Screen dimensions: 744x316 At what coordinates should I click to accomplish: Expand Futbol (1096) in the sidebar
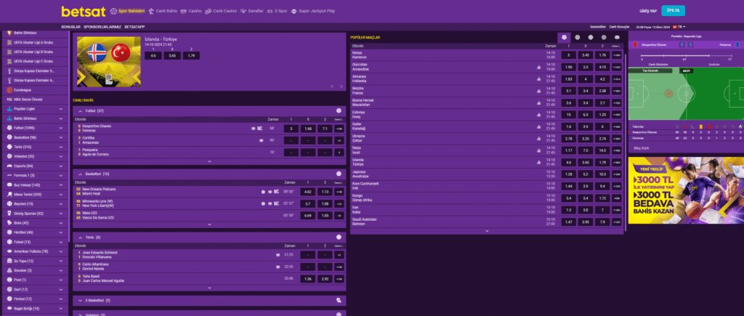35,128
